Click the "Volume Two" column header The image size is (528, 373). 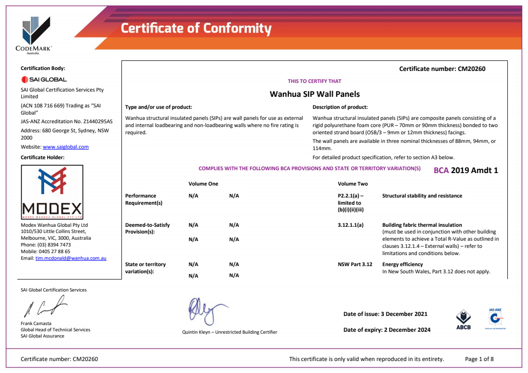(x=353, y=184)
